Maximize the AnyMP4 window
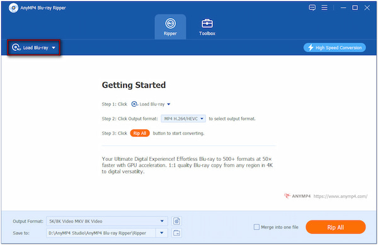378x245 pixels. 355,8
